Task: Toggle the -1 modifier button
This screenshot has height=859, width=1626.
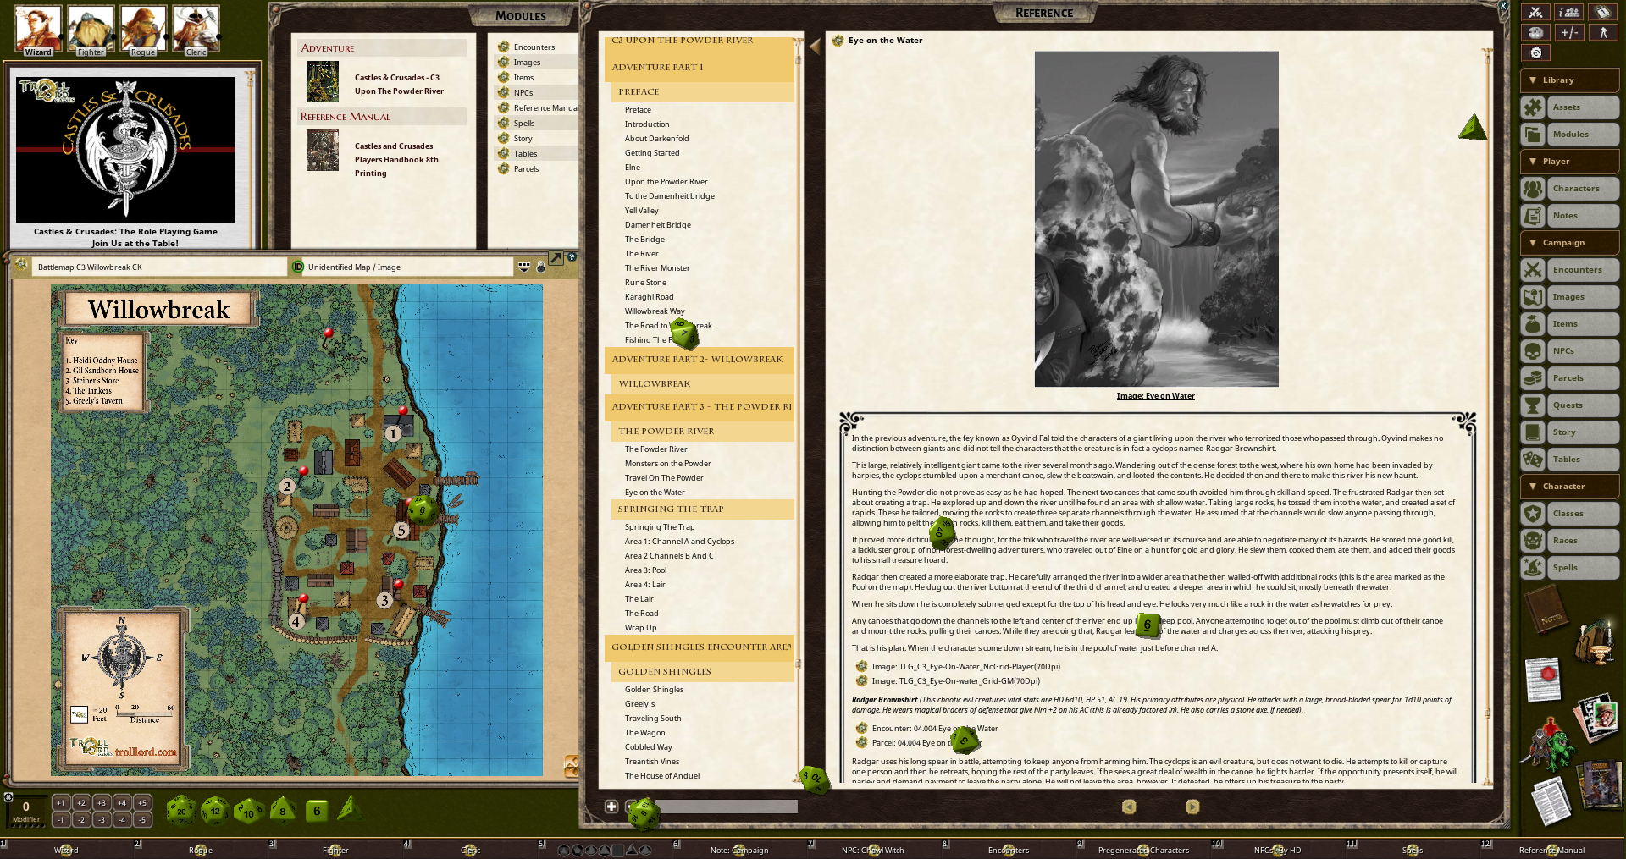Action: coord(61,819)
